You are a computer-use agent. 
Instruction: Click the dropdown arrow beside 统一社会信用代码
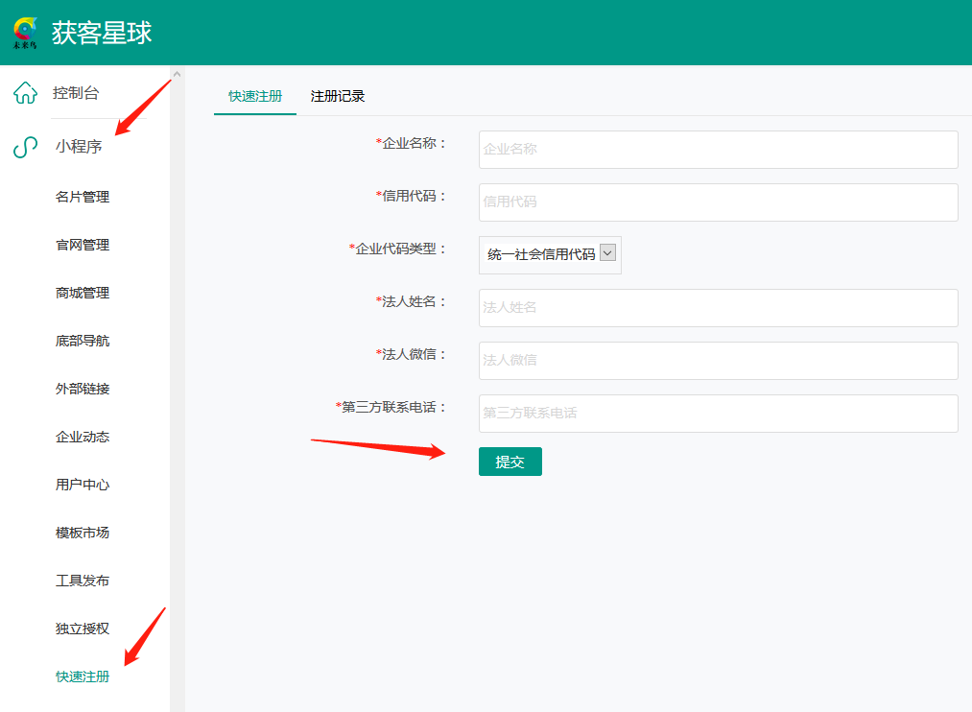[x=606, y=254]
